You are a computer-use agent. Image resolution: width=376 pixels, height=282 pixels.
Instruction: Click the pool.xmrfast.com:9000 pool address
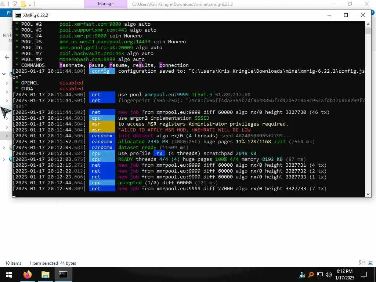pyautogui.click(x=90, y=24)
